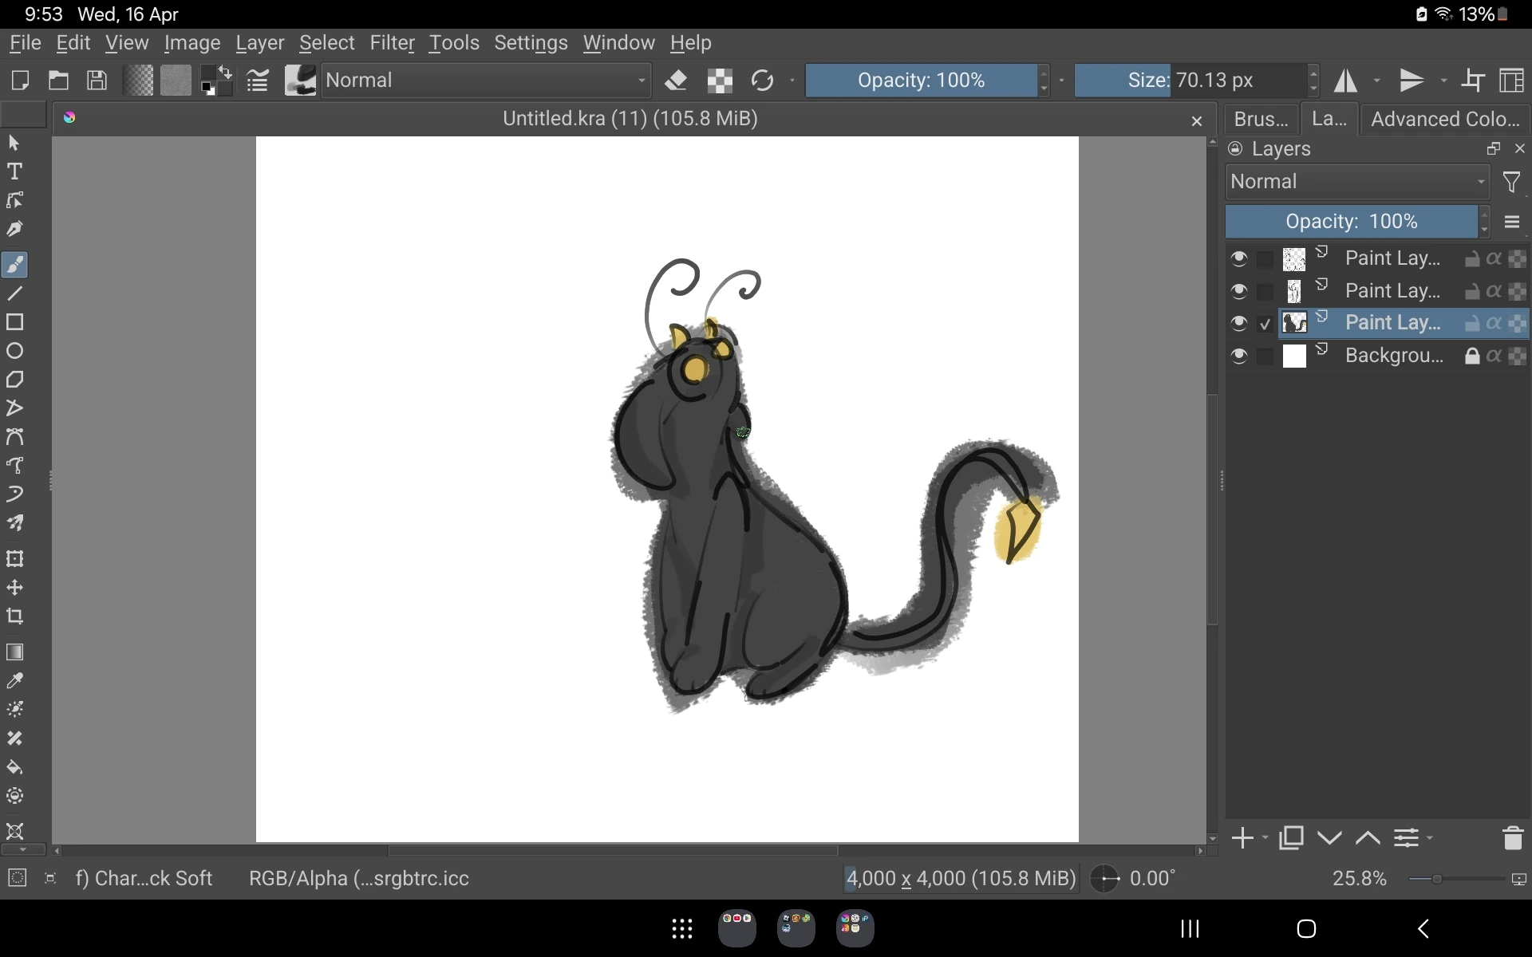Click the layer Opacity slider

[x=1351, y=222]
